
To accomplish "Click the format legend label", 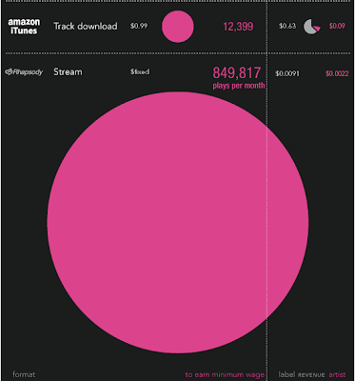I will coord(24,374).
